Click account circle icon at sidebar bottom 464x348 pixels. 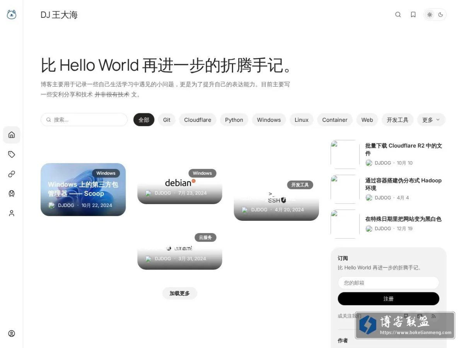[12, 333]
